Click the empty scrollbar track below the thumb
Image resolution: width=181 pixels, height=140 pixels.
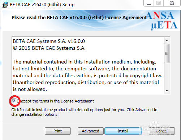pyautogui.click(x=167, y=75)
